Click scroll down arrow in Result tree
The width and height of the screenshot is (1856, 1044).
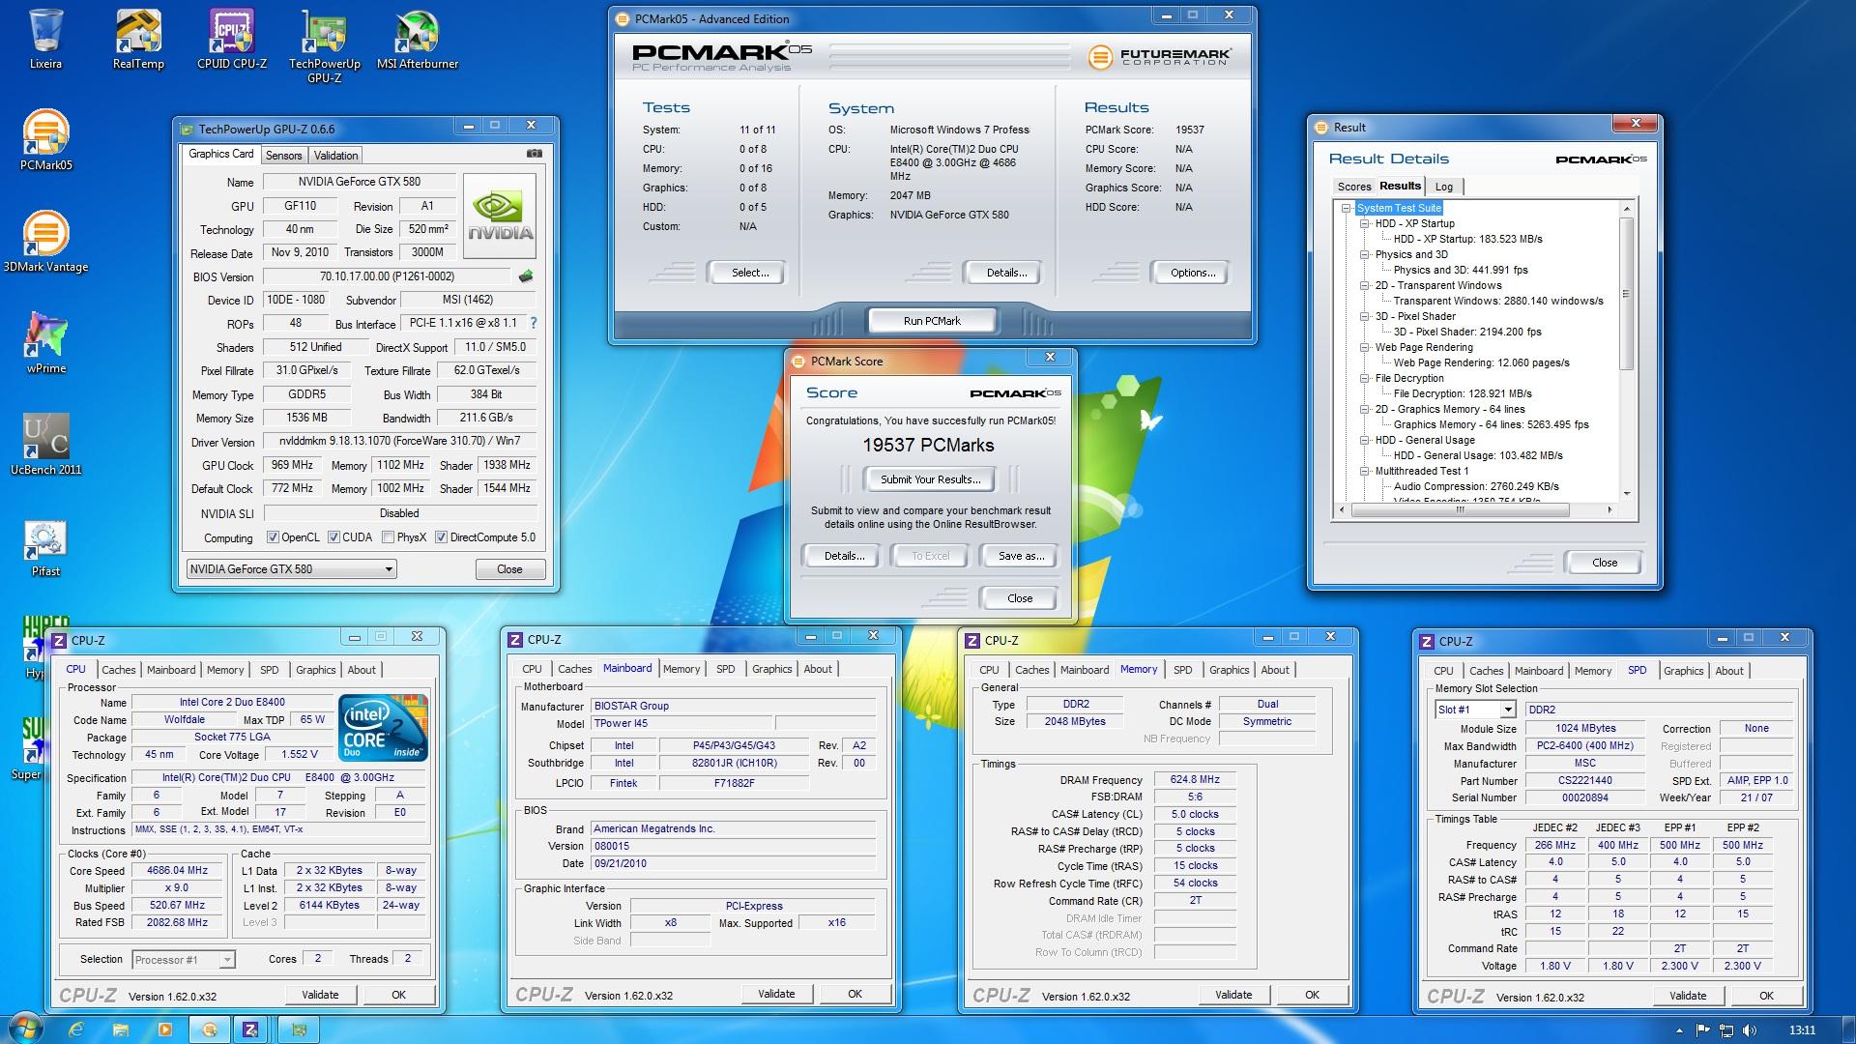click(x=1627, y=494)
